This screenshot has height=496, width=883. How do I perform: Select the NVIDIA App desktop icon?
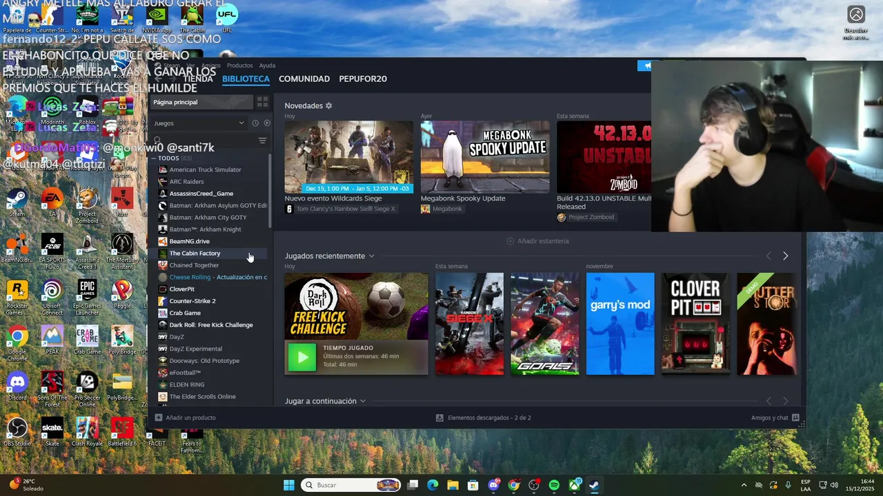[157, 19]
